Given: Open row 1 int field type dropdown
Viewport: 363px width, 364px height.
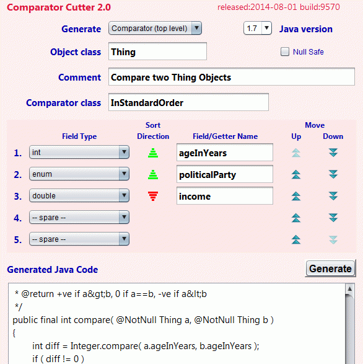Looking at the screenshot, I should click(x=79, y=152).
